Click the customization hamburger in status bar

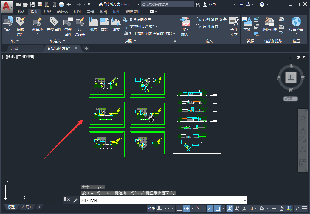point(305,208)
